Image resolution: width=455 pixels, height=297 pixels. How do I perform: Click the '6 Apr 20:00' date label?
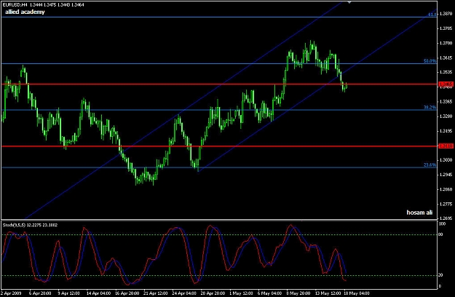coord(40,293)
